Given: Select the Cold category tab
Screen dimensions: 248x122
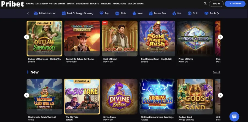Looking at the screenshot, I should [193, 13].
